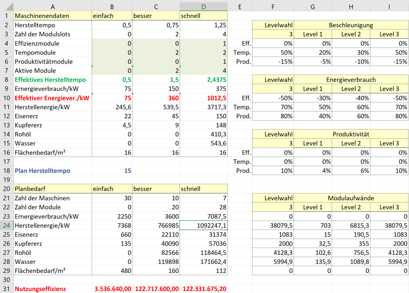Select the Levelwahl value 3 under Produktivität
This screenshot has height=293, width=409.
273,143
